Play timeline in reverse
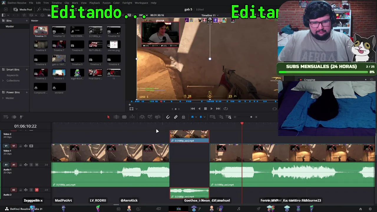377x212 pixels. (x=199, y=109)
